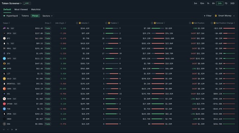Click the SKHX token logo icon
This screenshot has height=133, width=239.
click(4, 99)
